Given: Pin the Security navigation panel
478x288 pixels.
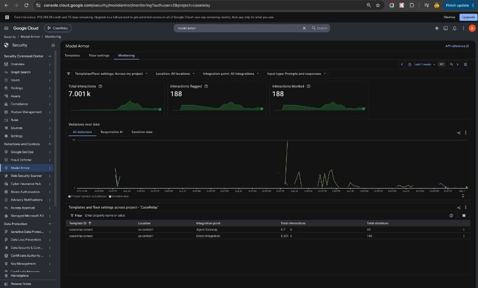Looking at the screenshot, I should [53, 45].
